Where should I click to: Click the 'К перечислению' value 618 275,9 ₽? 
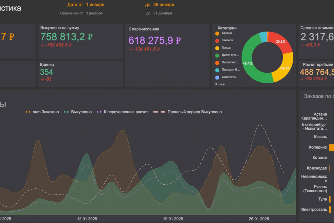pos(154,41)
